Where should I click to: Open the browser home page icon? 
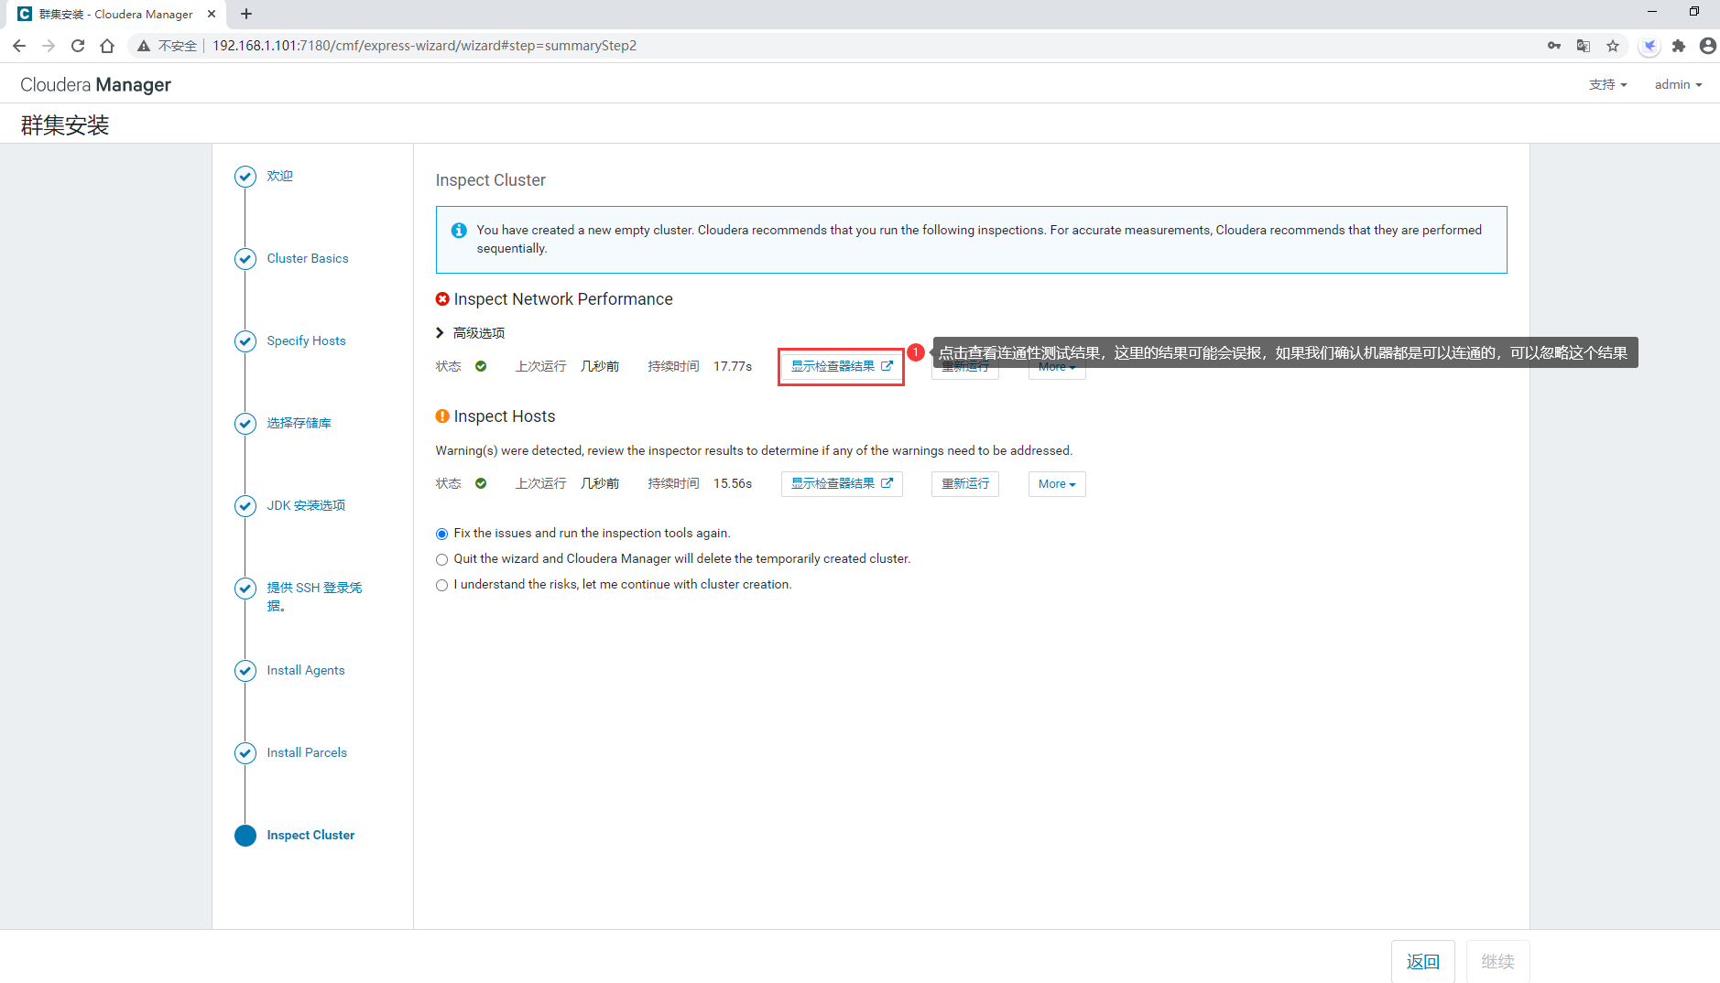pos(107,46)
